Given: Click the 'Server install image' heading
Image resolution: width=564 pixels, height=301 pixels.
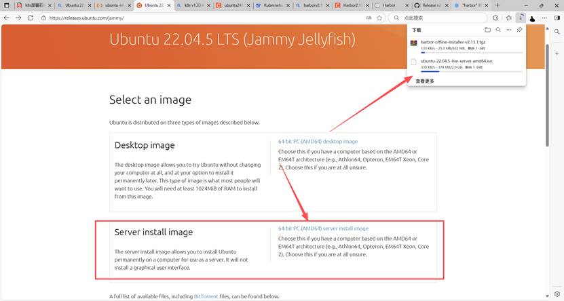Looking at the screenshot, I should (x=153, y=233).
